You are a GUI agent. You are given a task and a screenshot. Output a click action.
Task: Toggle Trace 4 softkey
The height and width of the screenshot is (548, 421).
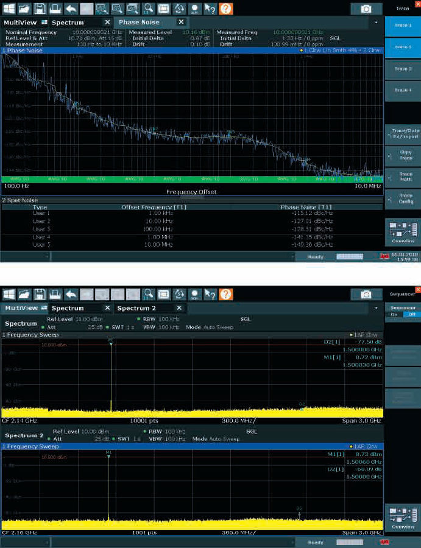click(x=403, y=91)
